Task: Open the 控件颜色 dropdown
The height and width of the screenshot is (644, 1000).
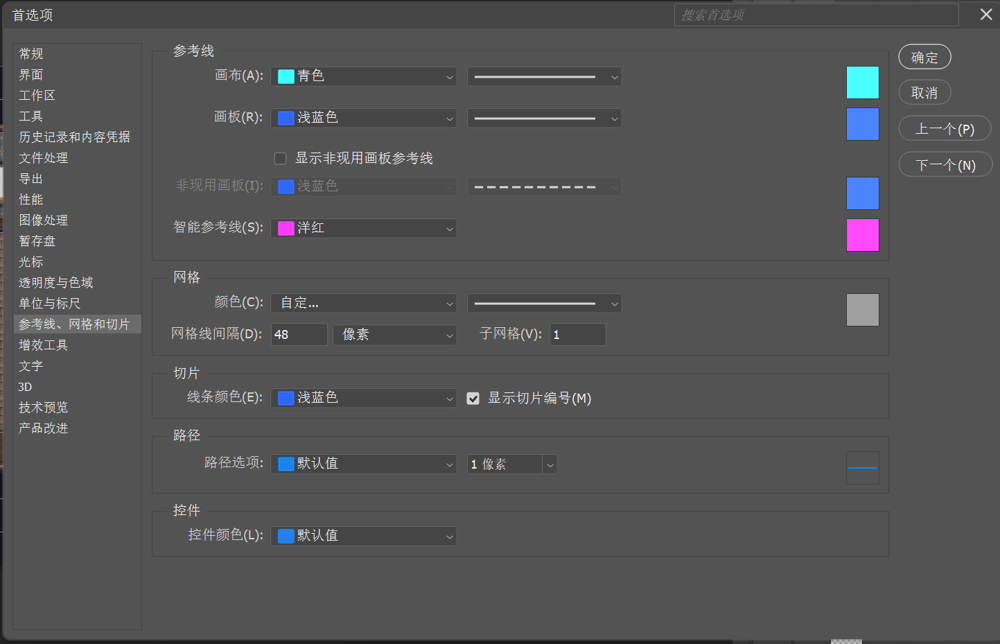Action: (x=364, y=536)
